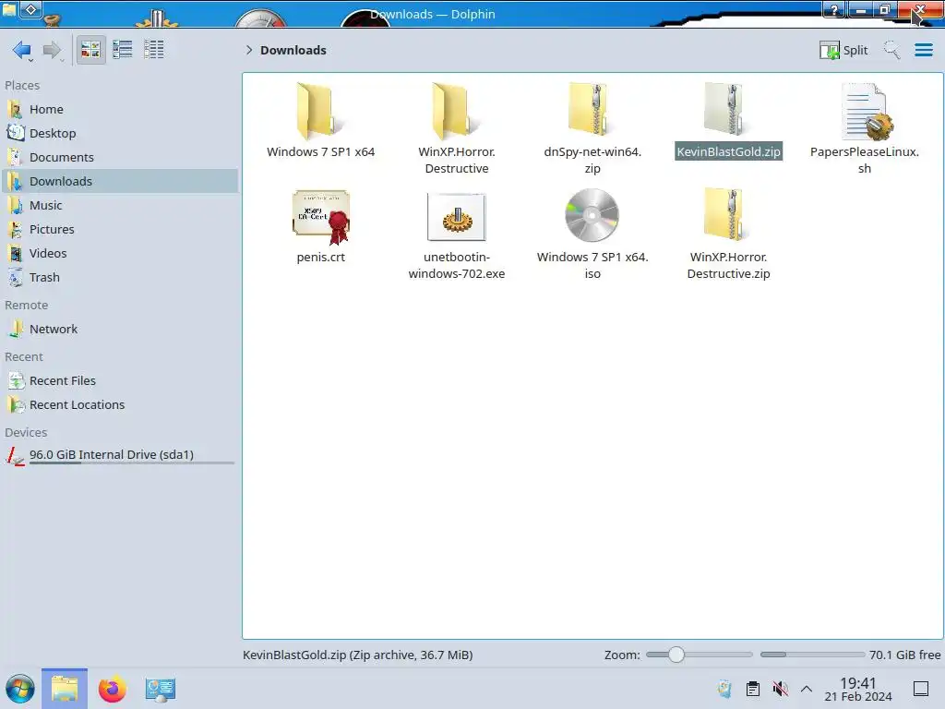Click the Dolphin file manager taskbar icon

pyautogui.click(x=65, y=689)
